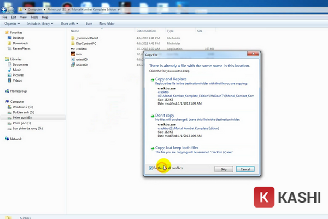
Task: Click the Homegroup icon
Action: [x=7, y=91]
